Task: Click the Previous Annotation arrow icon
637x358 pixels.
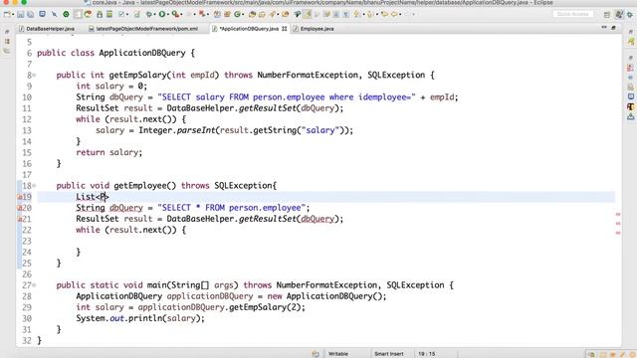Action: (x=369, y=14)
